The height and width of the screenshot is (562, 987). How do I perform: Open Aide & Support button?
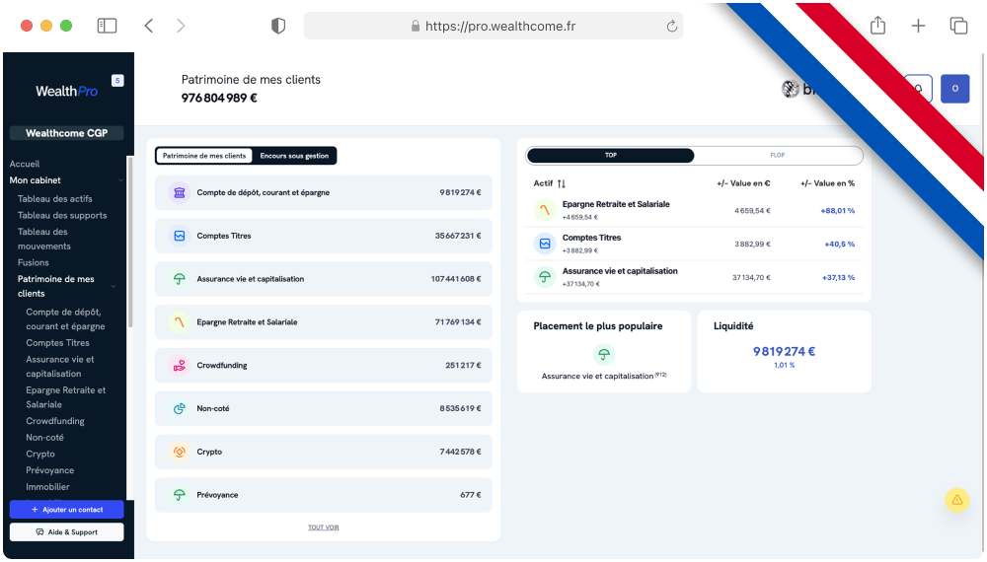[x=67, y=532]
